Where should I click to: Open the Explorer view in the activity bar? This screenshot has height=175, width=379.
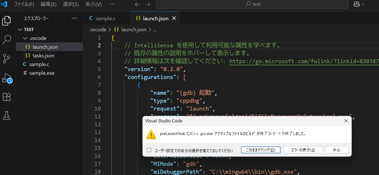(x=6, y=20)
